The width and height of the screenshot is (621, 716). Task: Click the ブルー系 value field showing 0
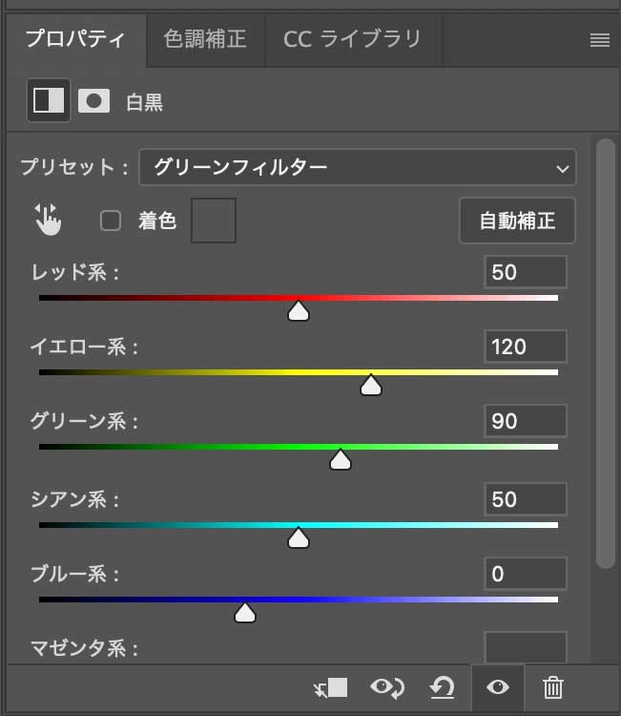[x=526, y=574]
